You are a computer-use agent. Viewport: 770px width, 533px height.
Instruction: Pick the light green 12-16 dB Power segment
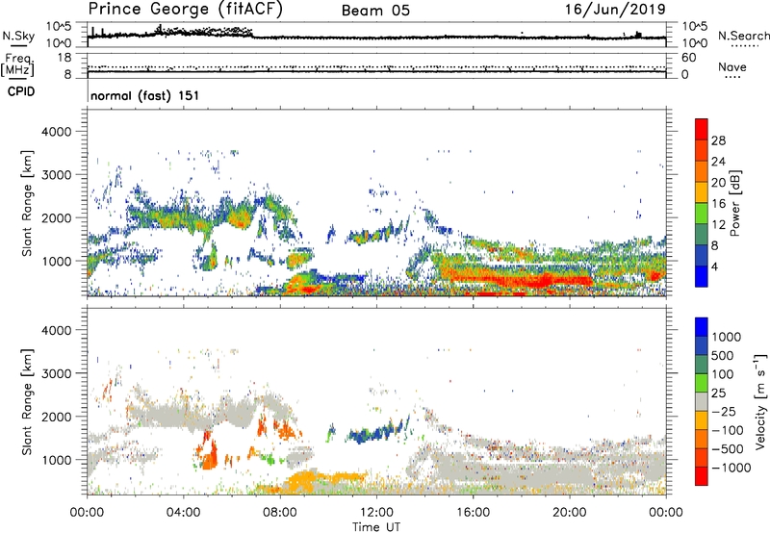[702, 214]
